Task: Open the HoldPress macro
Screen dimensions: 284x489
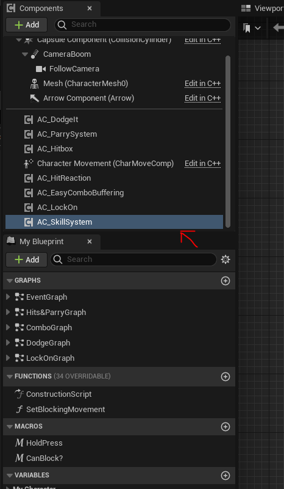Action: (44, 443)
